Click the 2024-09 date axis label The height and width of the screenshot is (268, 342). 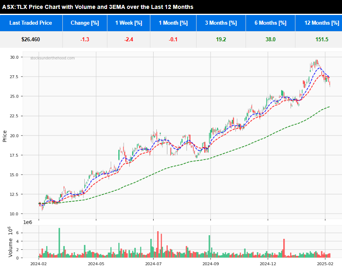coord(210,264)
